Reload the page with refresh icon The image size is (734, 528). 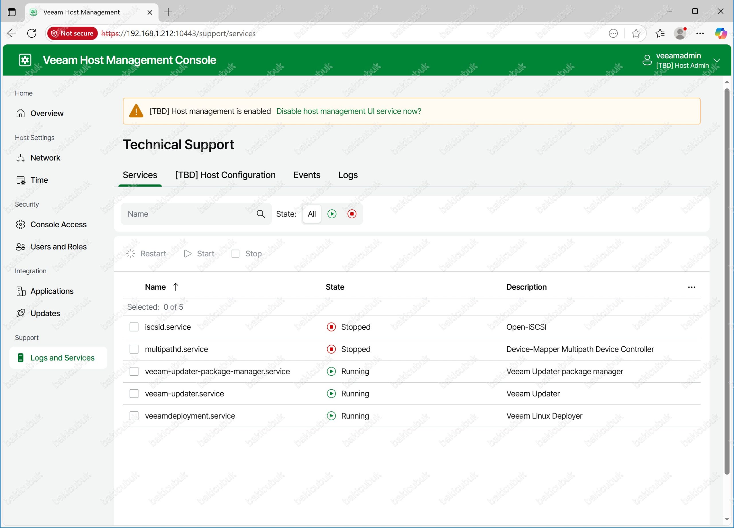pyautogui.click(x=32, y=33)
